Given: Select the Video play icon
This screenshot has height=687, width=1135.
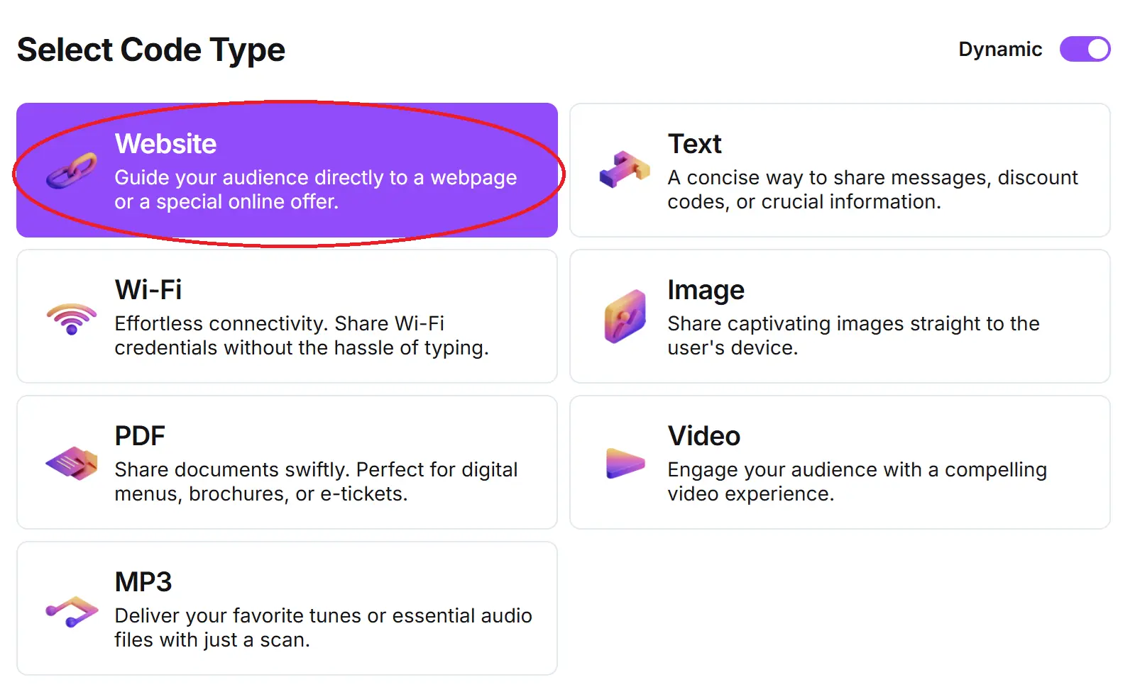Looking at the screenshot, I should coord(624,463).
